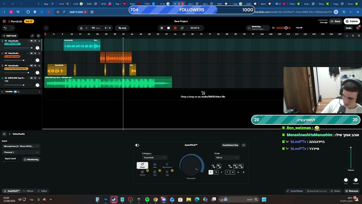Open the BandLab hamburger menu
Image resolution: width=362 pixels, height=204 pixels.
(4, 21)
